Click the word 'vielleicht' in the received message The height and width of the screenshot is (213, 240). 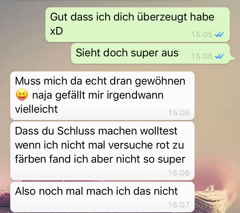(36, 109)
